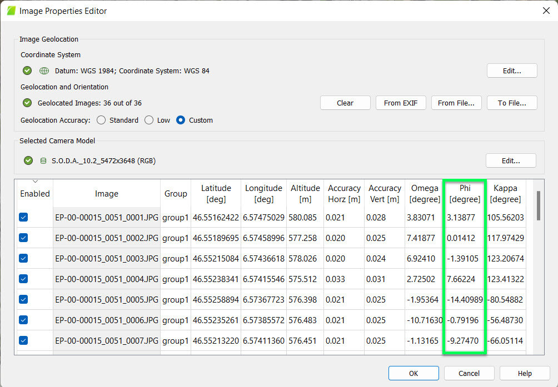Screen dimensions: 558x387
Task: Select the Standard geolocation accuracy radio button
Action: point(101,120)
